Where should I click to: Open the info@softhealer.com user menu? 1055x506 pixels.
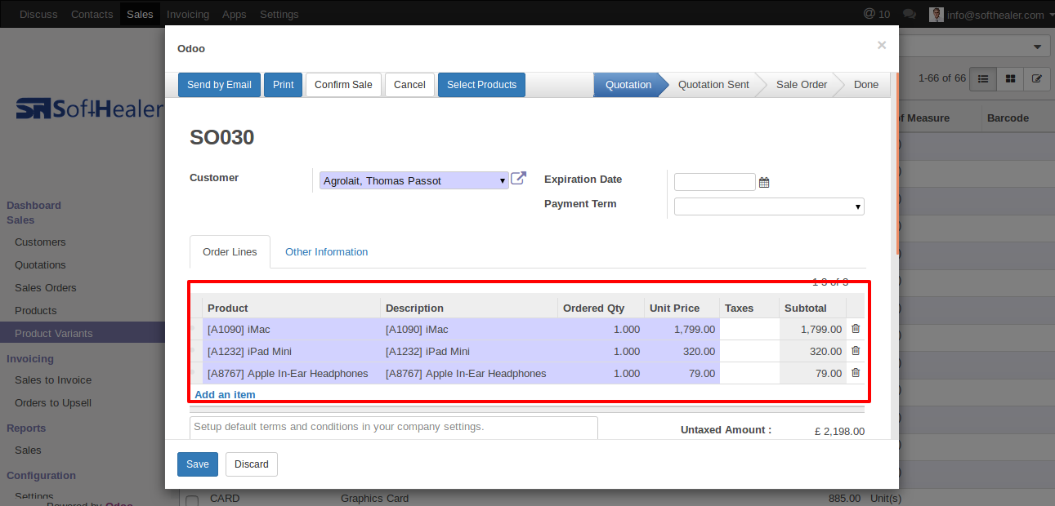[x=991, y=15]
